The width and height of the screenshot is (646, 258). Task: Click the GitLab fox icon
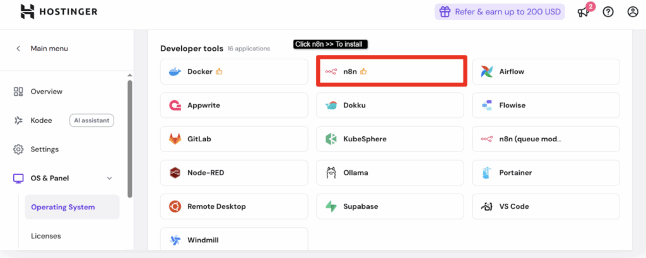click(175, 139)
